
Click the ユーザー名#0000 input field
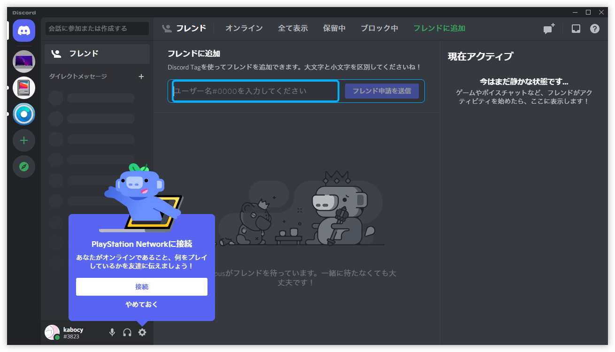click(254, 91)
